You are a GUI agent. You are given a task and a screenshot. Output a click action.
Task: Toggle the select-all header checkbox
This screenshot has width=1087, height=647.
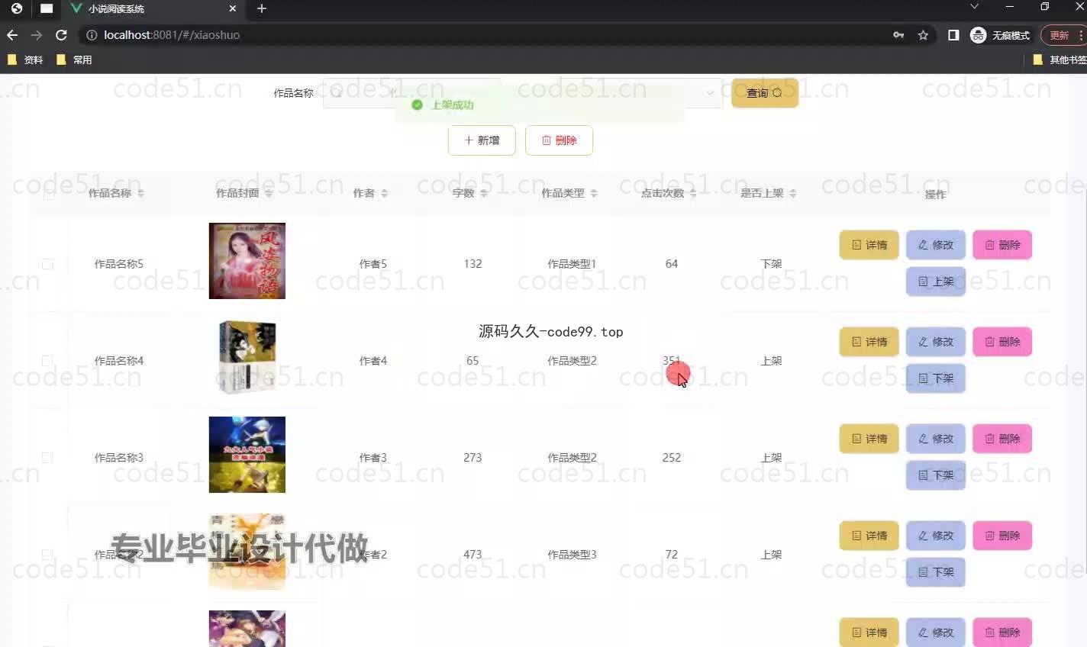(49, 194)
